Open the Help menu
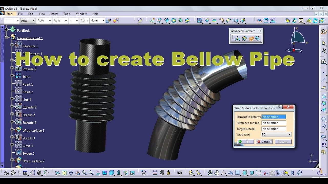 coord(95,14)
